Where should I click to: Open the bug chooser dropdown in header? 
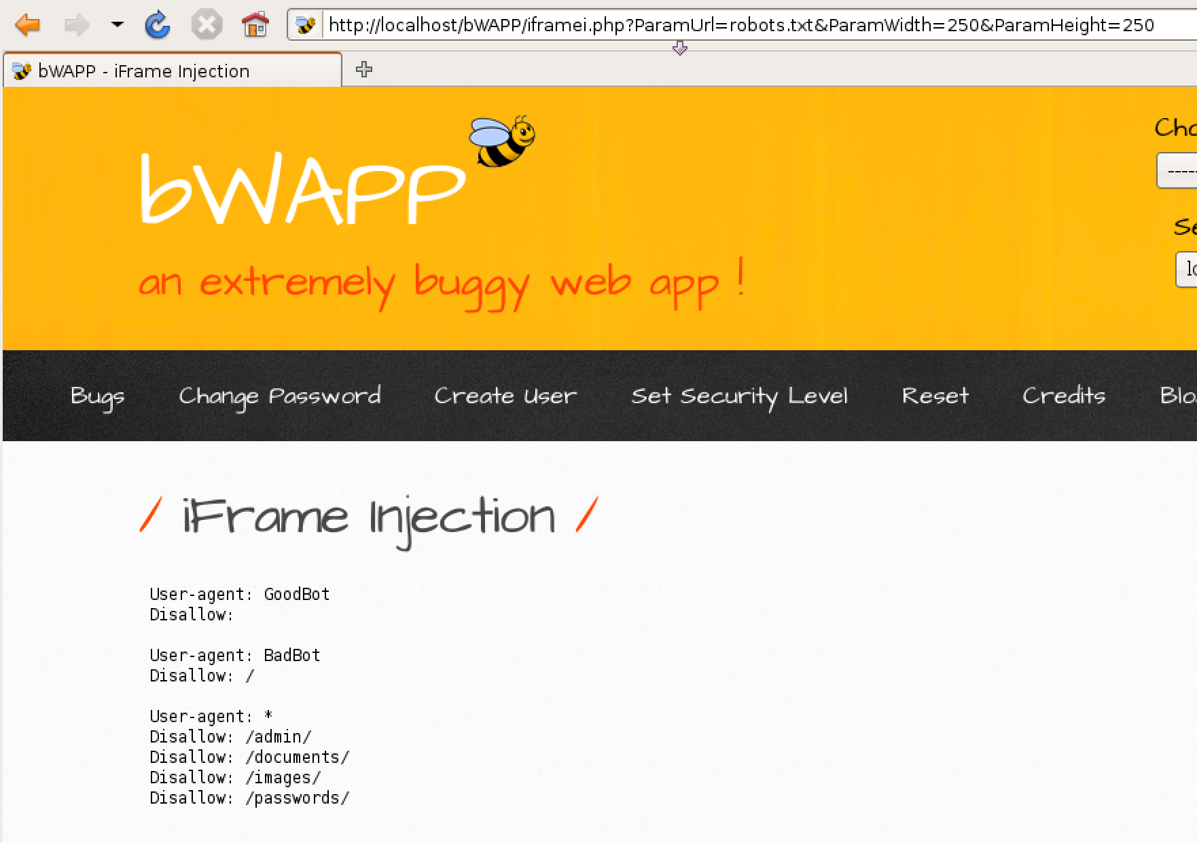1177,171
